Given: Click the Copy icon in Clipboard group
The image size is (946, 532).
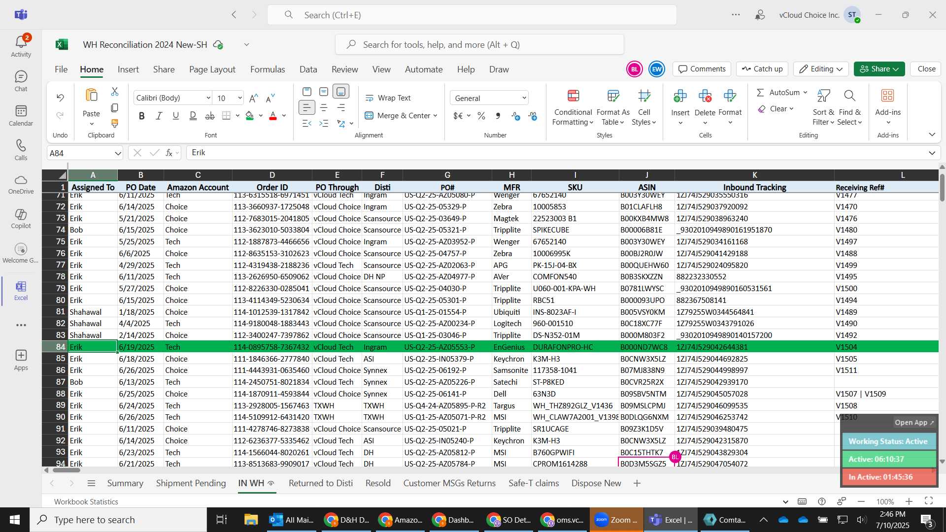Looking at the screenshot, I should tap(115, 107).
